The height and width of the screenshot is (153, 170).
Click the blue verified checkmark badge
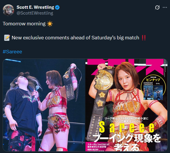57,8
